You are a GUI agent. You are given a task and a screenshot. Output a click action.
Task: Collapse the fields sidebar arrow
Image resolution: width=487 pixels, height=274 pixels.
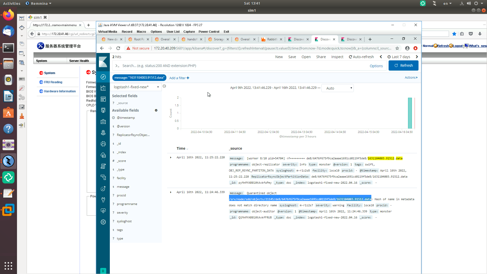pyautogui.click(x=164, y=86)
